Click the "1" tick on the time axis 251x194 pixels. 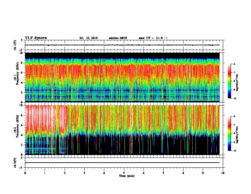(45, 173)
